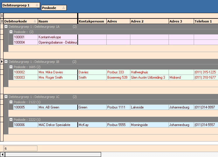Click the Telefoon 1 column header
Screen dimensions: 218x157
[205, 21]
